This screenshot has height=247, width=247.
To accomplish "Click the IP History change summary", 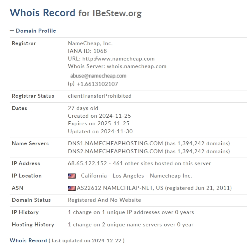I will point(131,212).
